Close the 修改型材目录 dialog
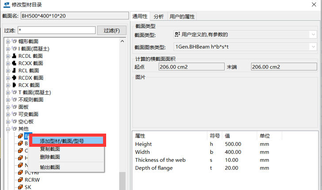322x190 pixels. click(x=314, y=4)
